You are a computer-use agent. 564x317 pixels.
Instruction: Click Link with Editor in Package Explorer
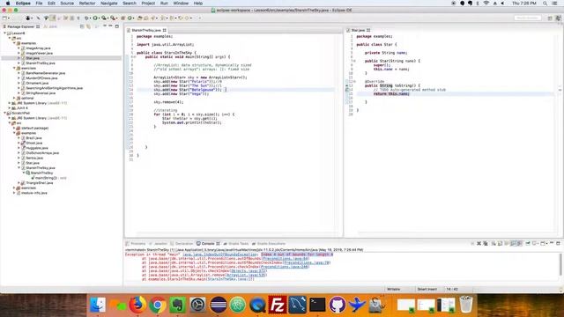point(88,26)
